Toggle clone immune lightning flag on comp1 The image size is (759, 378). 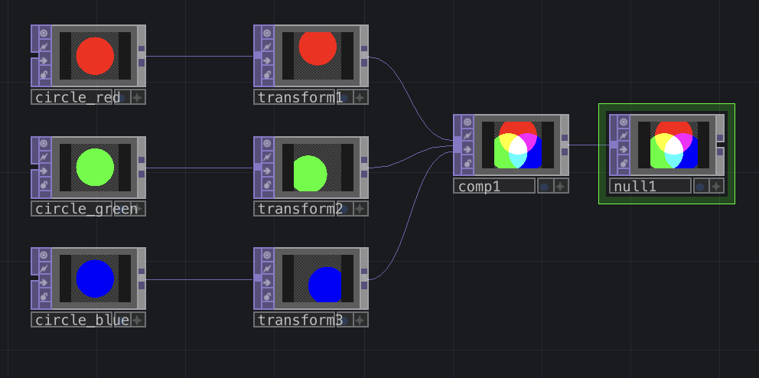(467, 135)
